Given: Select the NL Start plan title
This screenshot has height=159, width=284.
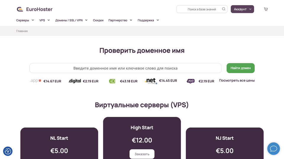Looking at the screenshot, I should tap(59, 138).
